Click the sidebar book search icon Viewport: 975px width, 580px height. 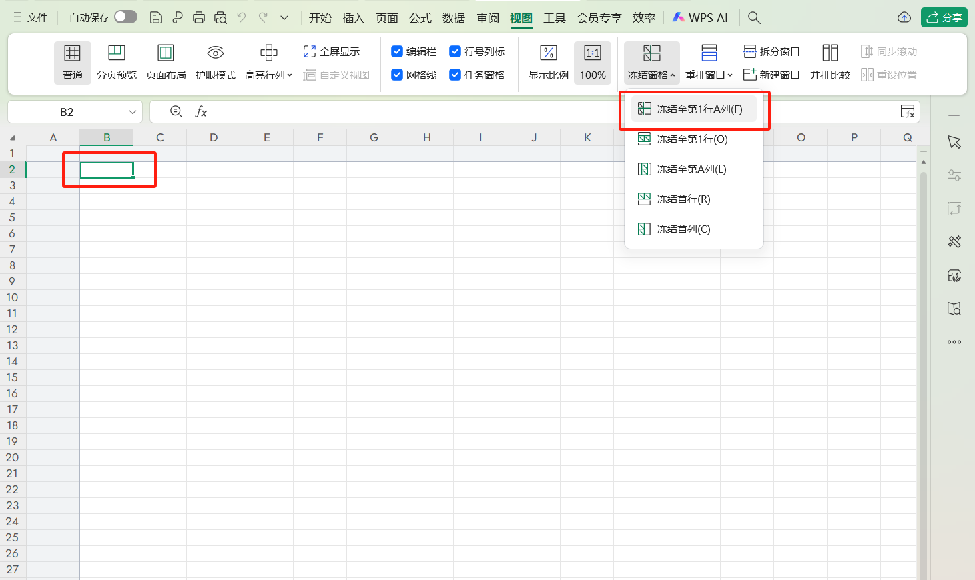pyautogui.click(x=954, y=308)
